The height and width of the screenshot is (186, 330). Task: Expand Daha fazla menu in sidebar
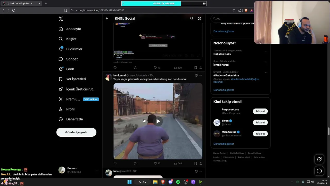[x=71, y=119]
